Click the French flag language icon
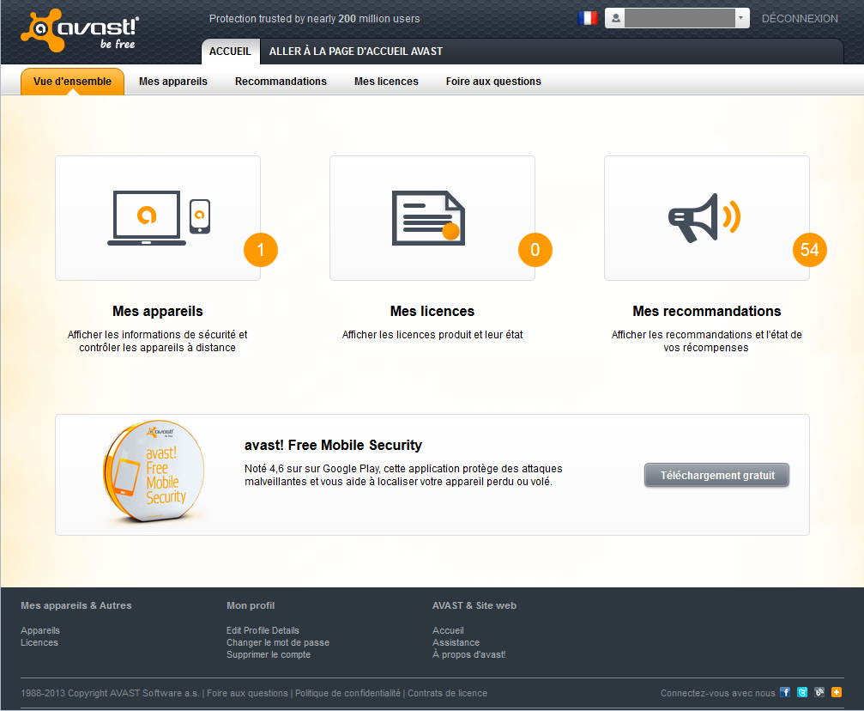This screenshot has height=711, width=864. (x=588, y=18)
